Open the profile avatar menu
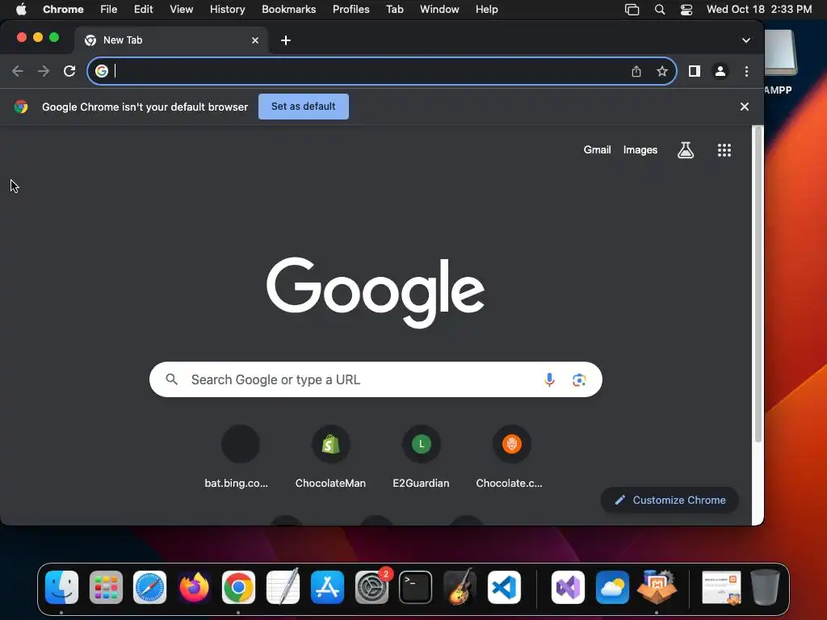This screenshot has width=827, height=620. click(x=720, y=71)
